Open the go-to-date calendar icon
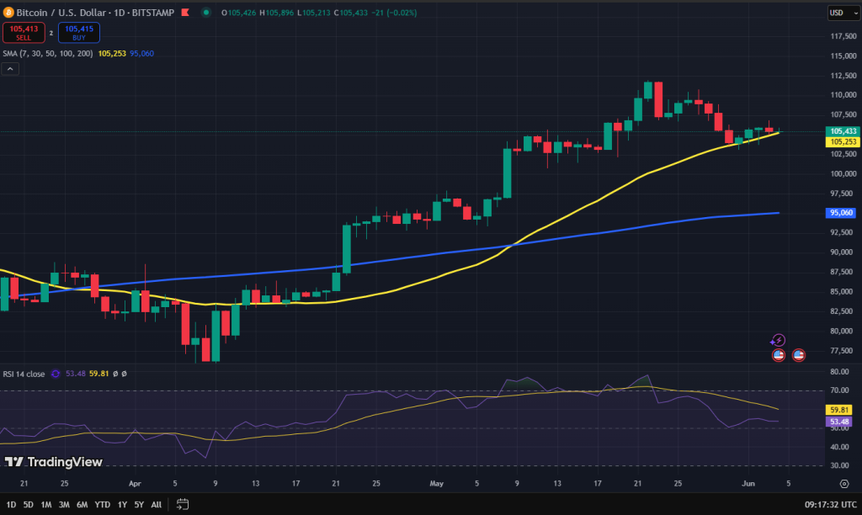Viewport: 862px width, 515px height. pyautogui.click(x=183, y=504)
